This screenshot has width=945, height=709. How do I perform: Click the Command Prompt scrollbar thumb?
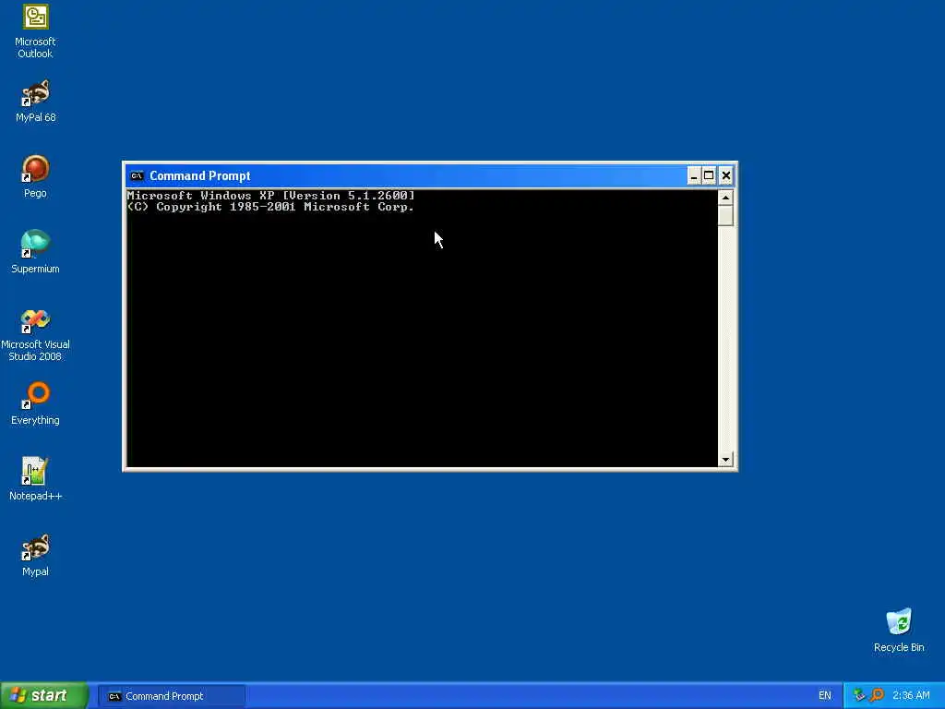click(x=725, y=215)
